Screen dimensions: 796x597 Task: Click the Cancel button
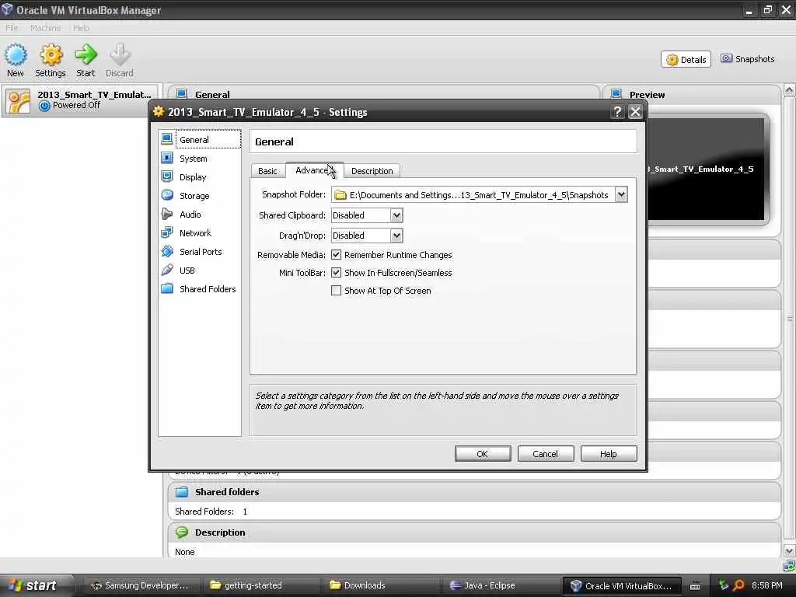[x=545, y=454]
